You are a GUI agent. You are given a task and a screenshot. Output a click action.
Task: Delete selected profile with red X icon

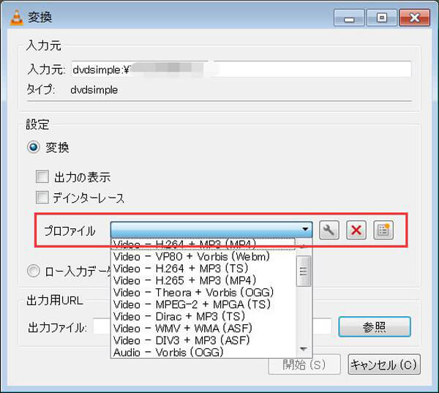click(x=356, y=231)
